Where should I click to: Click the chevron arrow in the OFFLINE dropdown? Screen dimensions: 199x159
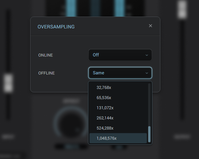(x=147, y=73)
